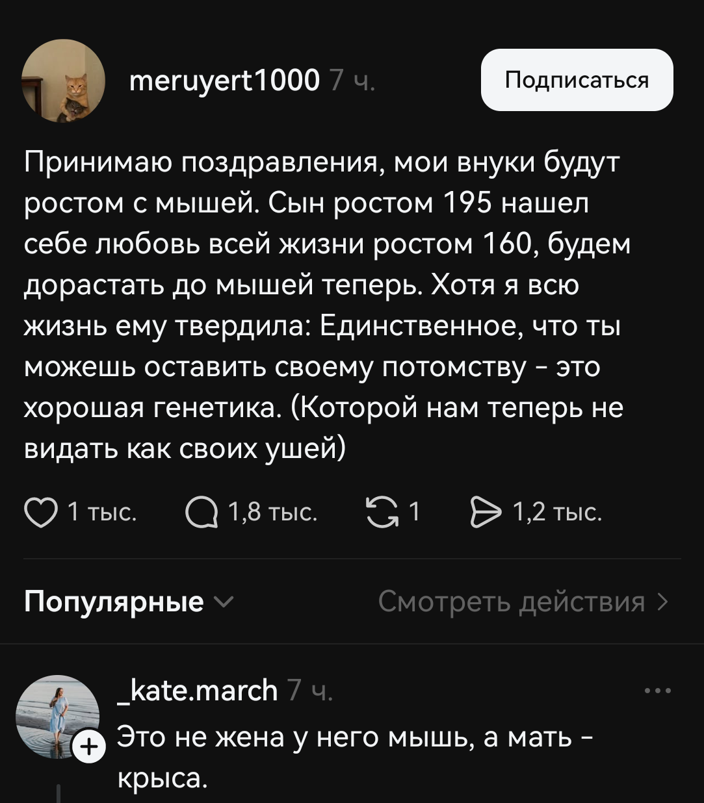Open the _kate.march profile via username
Image resolution: width=704 pixels, height=803 pixels.
[x=198, y=690]
